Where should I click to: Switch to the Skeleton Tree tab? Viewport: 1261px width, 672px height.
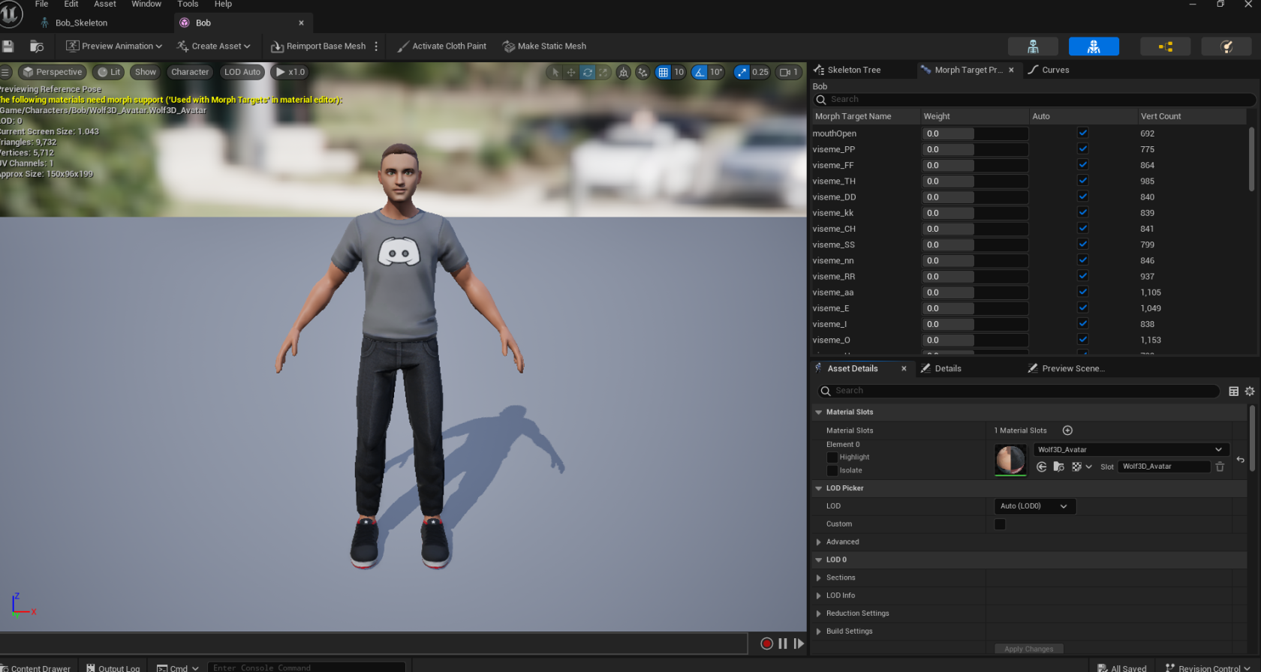854,70
